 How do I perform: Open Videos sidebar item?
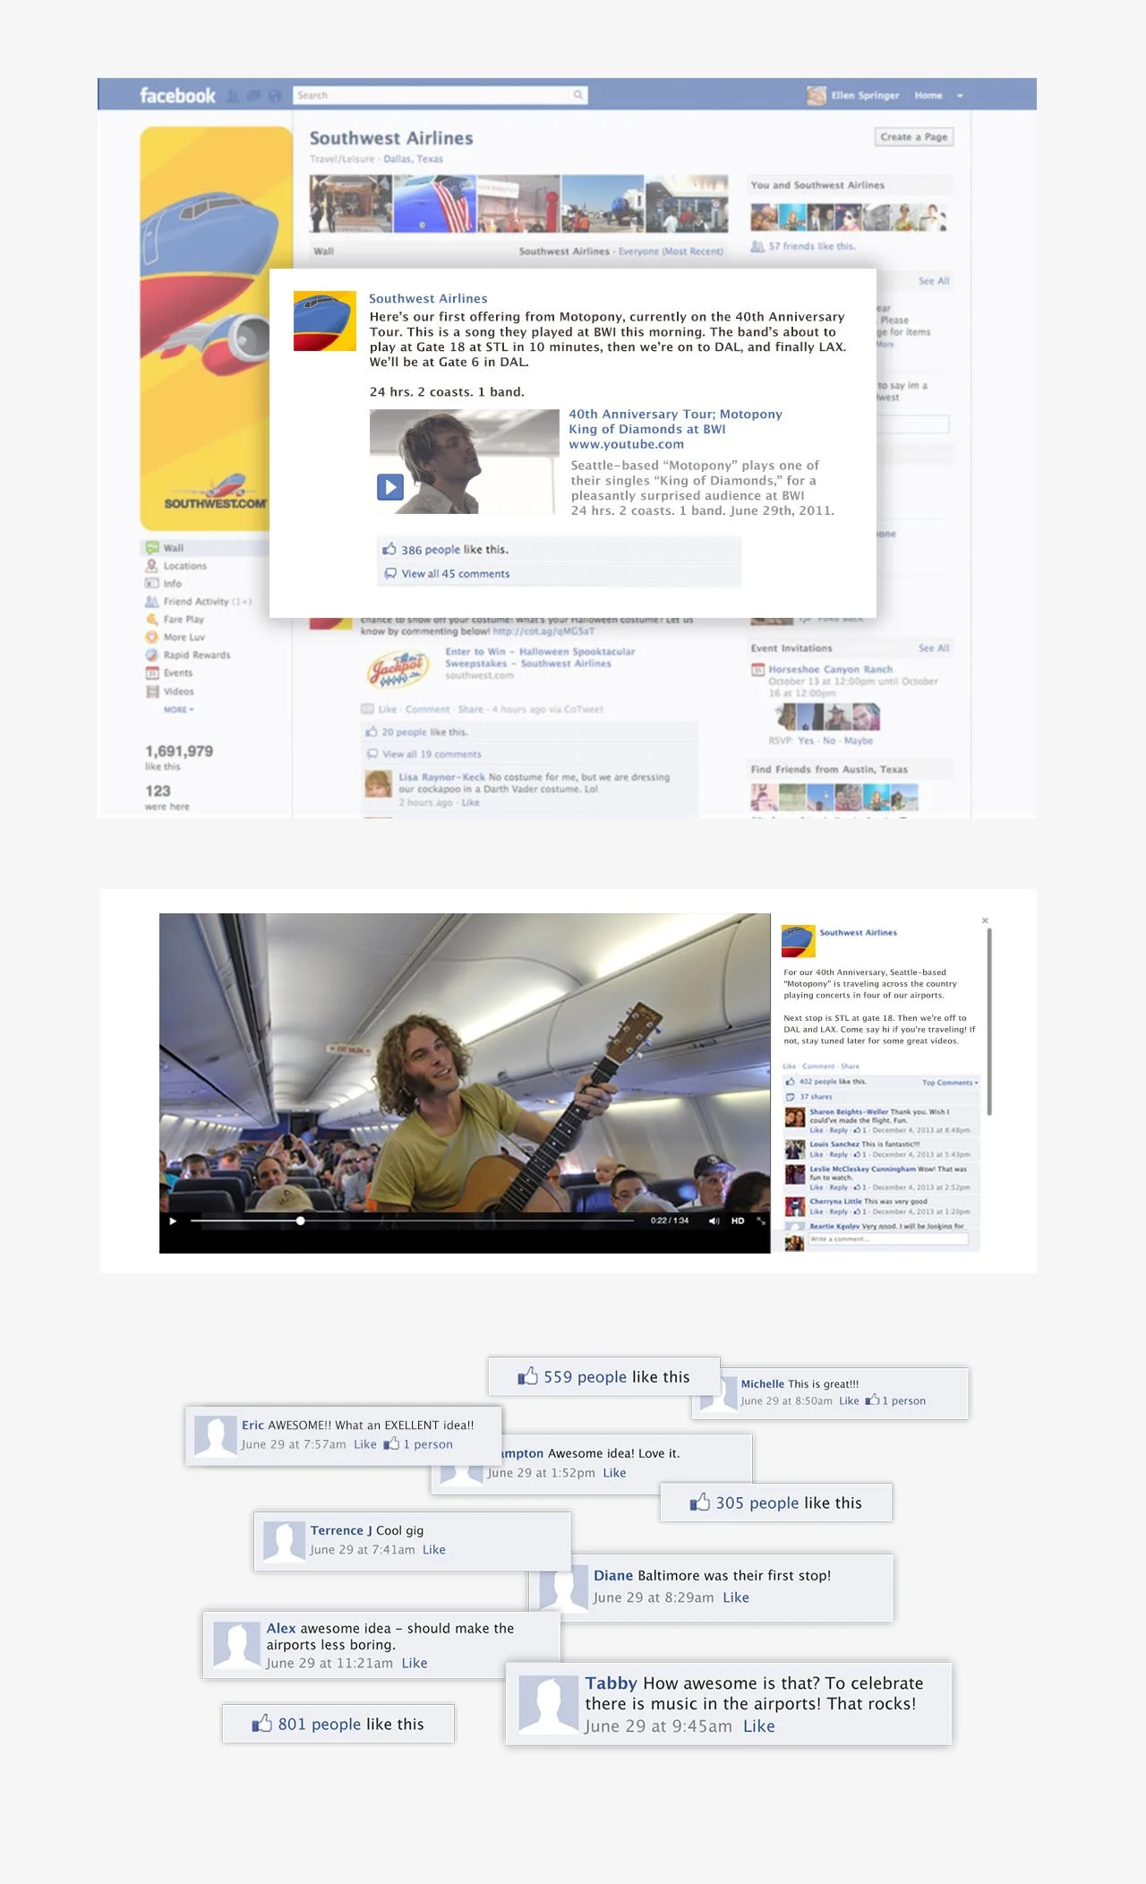click(178, 691)
